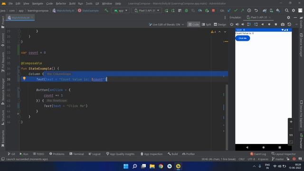The width and height of the screenshot is (304, 171).
Task: Open emulator panel settings gear
Action: pos(288,18)
